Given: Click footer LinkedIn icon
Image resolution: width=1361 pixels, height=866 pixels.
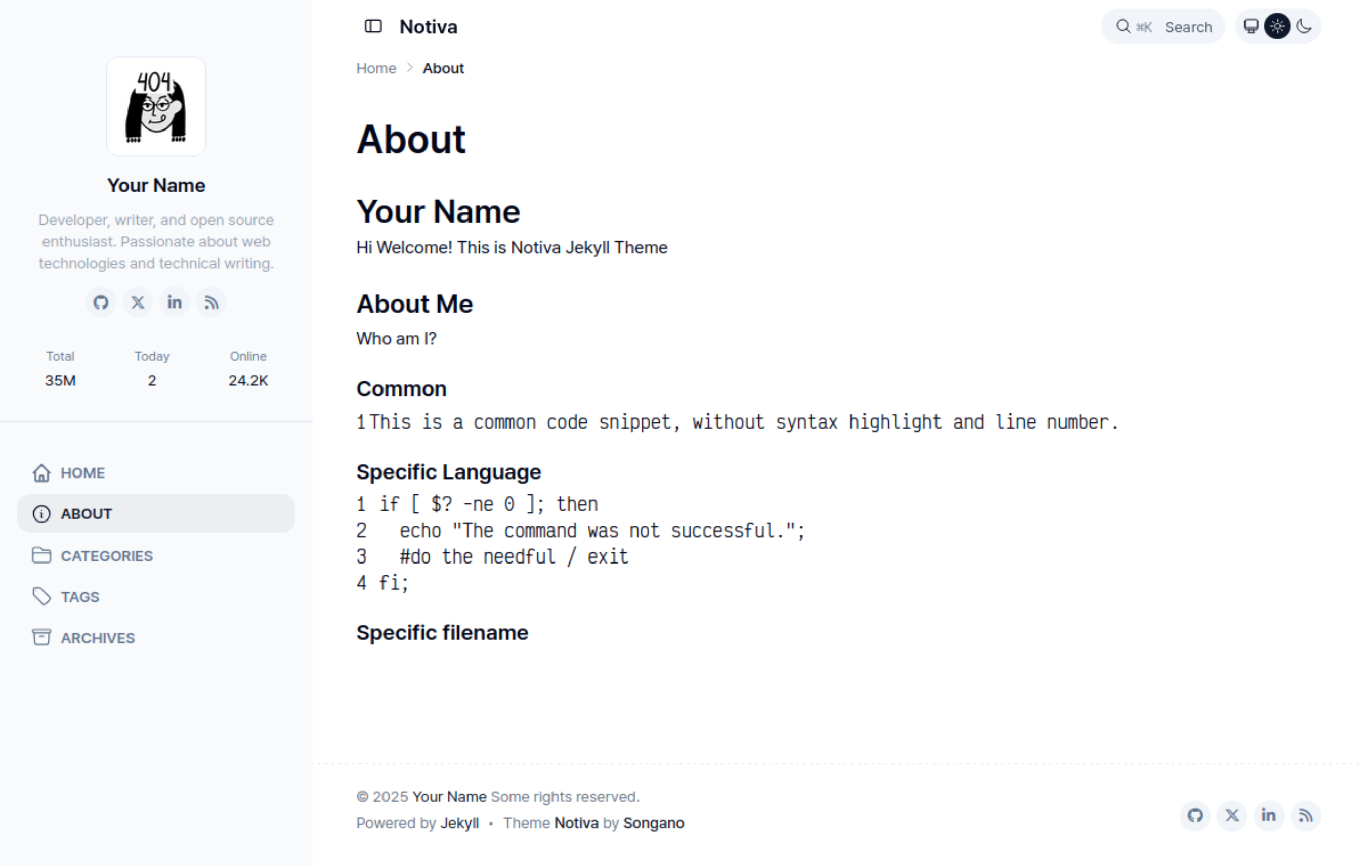Looking at the screenshot, I should click(1269, 815).
